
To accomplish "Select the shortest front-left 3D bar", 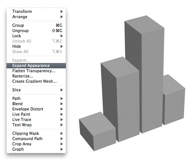I will point(98,132).
